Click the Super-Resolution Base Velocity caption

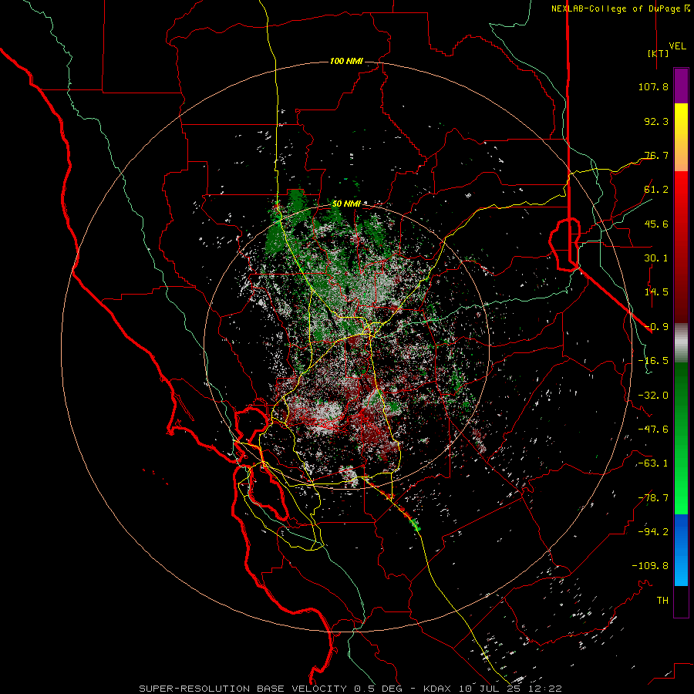(350, 689)
